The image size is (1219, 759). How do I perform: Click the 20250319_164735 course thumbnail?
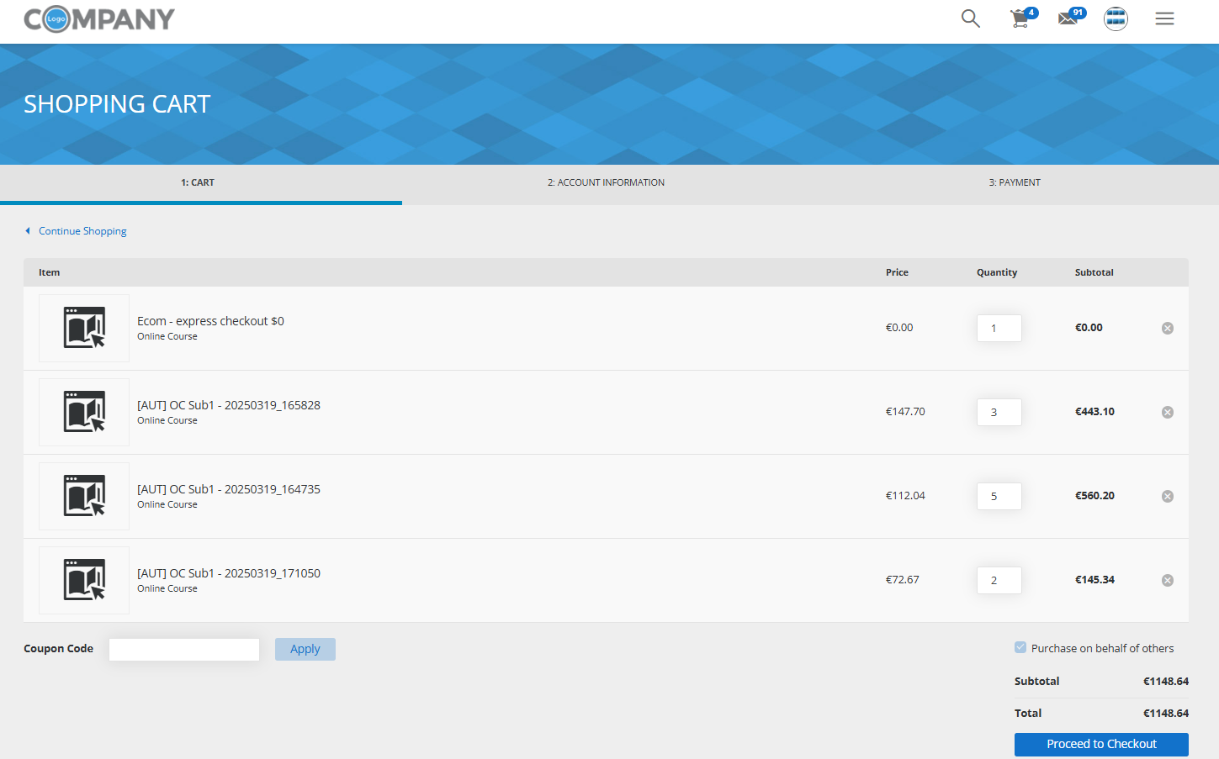click(x=84, y=496)
